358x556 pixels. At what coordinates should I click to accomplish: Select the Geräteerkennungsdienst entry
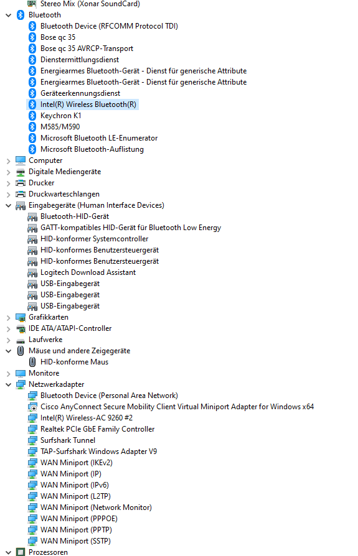[80, 93]
